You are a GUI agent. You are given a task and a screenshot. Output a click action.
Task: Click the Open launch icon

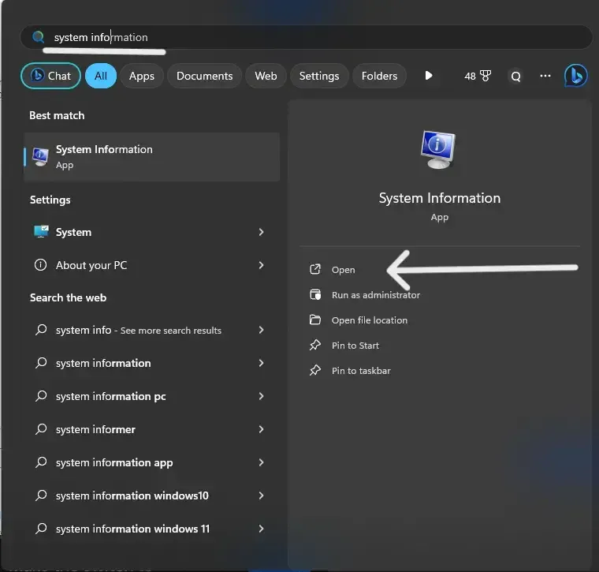pos(314,269)
